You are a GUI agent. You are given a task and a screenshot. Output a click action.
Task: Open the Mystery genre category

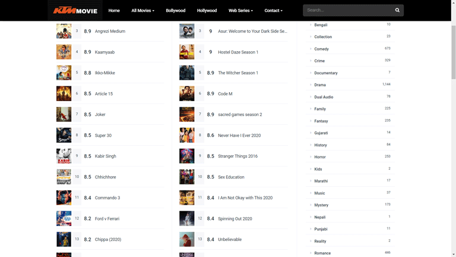pyautogui.click(x=321, y=205)
